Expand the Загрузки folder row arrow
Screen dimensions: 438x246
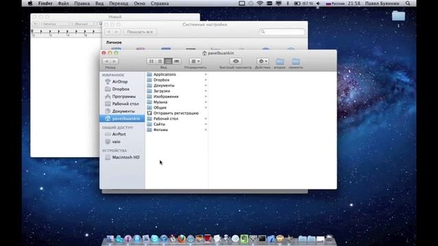(205, 91)
